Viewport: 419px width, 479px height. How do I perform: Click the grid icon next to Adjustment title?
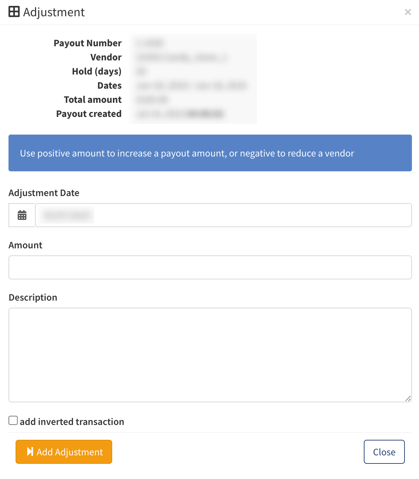click(14, 12)
